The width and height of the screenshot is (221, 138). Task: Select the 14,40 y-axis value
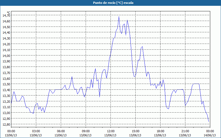[x=6, y=33]
